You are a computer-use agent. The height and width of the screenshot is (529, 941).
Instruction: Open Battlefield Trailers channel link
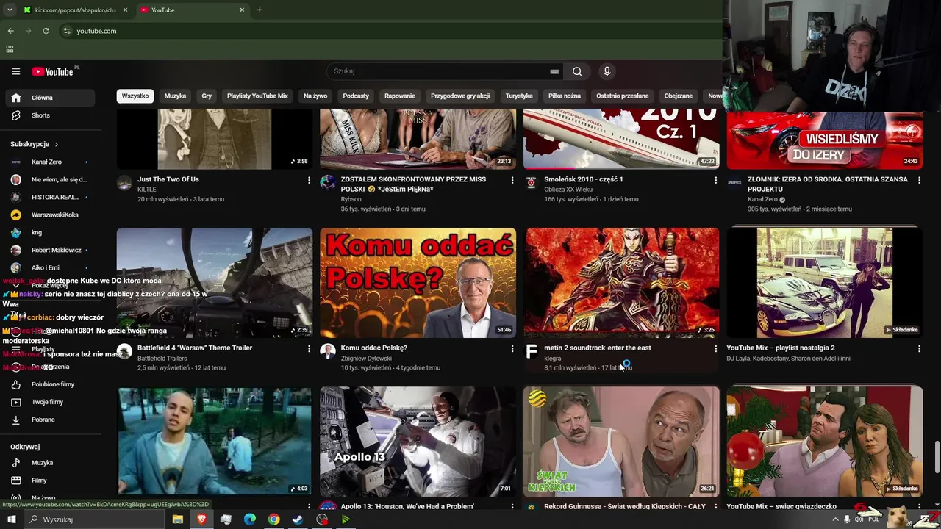(x=162, y=358)
